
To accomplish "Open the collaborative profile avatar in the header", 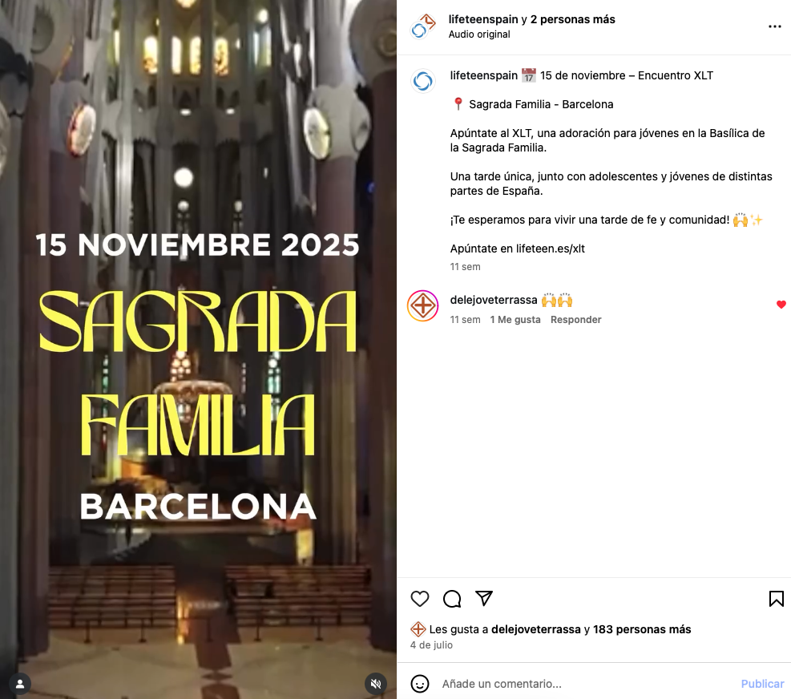I will [x=422, y=26].
